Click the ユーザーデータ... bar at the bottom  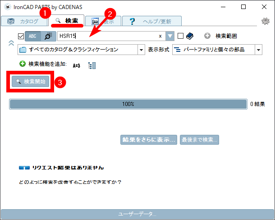(x=137, y=214)
